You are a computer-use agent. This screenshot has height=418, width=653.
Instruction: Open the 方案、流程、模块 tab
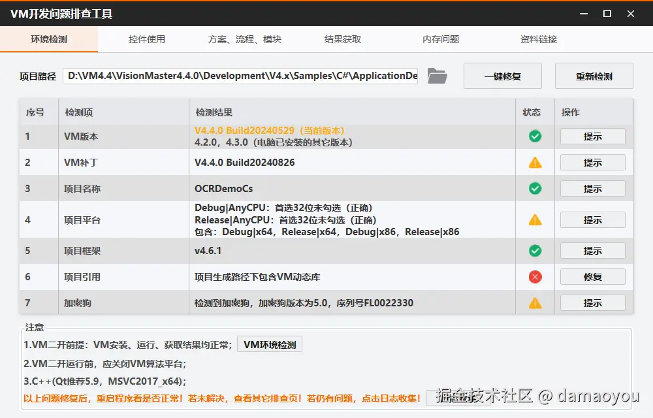click(x=245, y=39)
